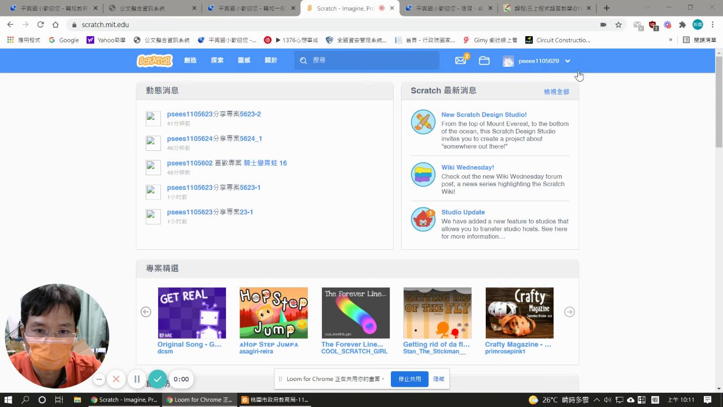Open the Studio Update link
723x407 pixels.
click(x=463, y=212)
